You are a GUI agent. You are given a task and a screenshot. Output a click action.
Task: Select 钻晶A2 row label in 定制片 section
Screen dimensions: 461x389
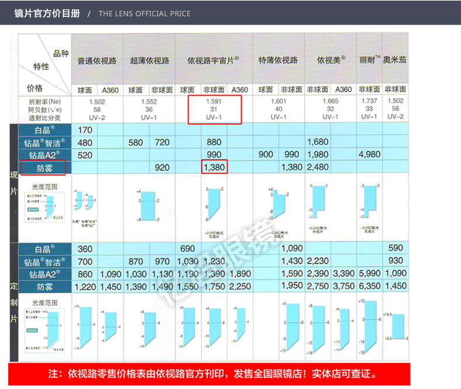coord(45,274)
